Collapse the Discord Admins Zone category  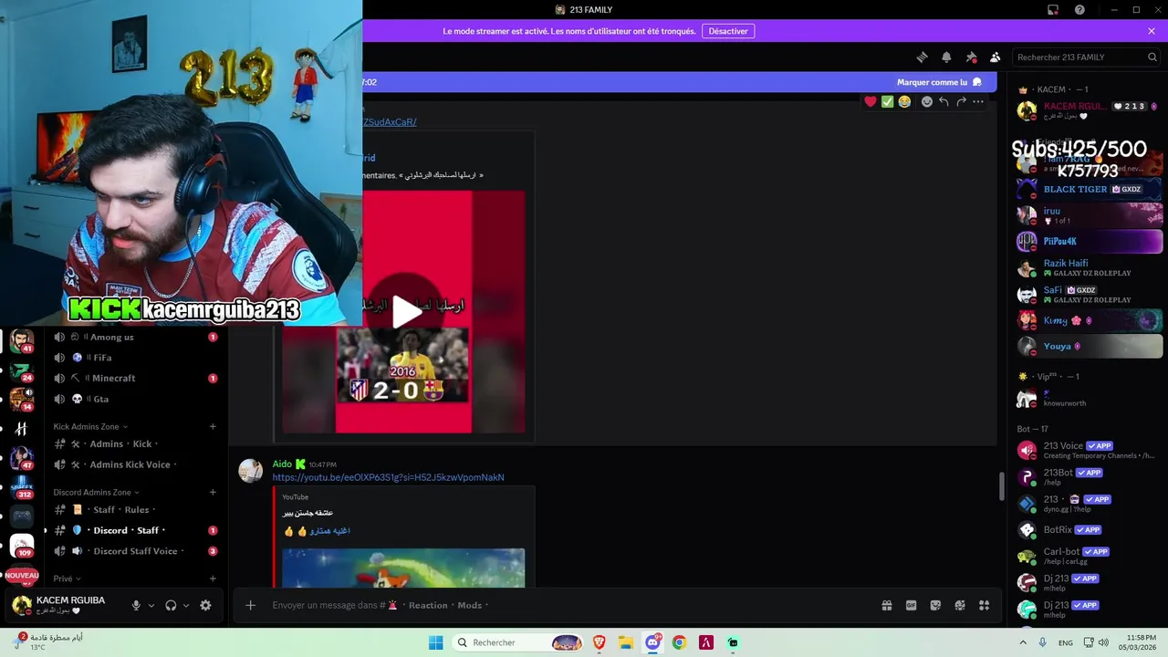96,493
